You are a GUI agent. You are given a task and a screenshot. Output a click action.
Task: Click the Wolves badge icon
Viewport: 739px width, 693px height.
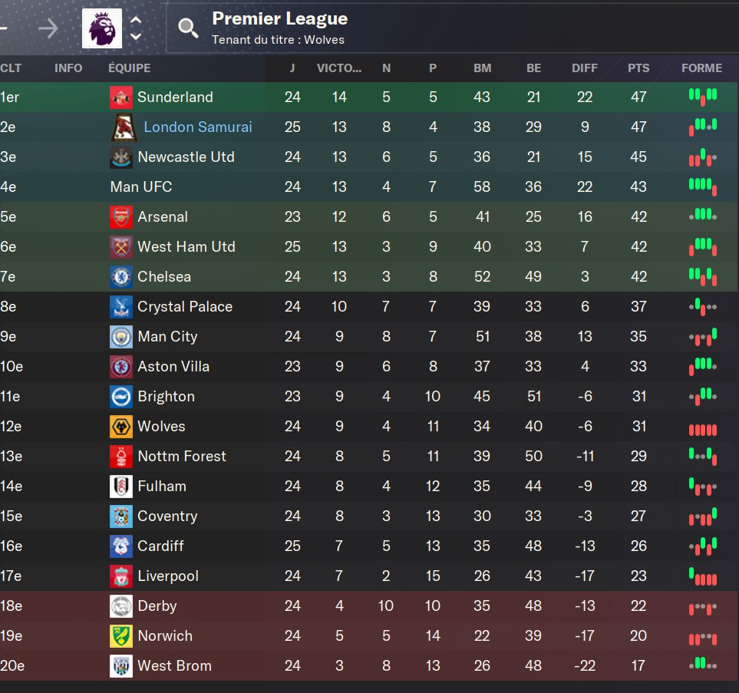coord(121,427)
